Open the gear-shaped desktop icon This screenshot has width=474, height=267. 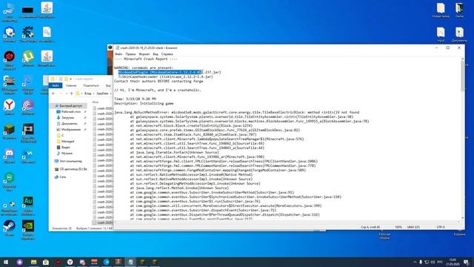(x=28, y=34)
